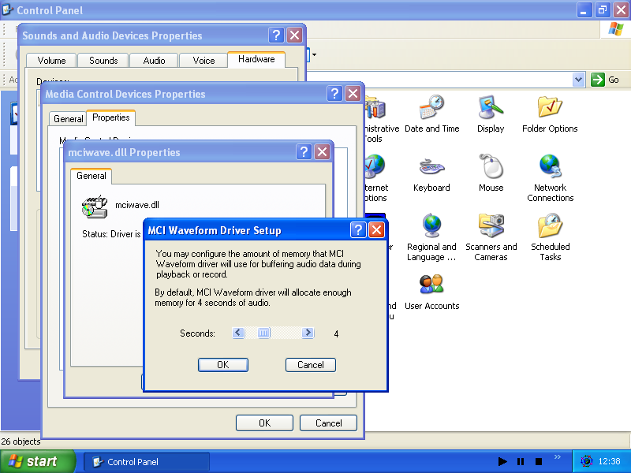Open Scanners and Cameras icon
Screen dimensions: 631x473
pyautogui.click(x=491, y=226)
